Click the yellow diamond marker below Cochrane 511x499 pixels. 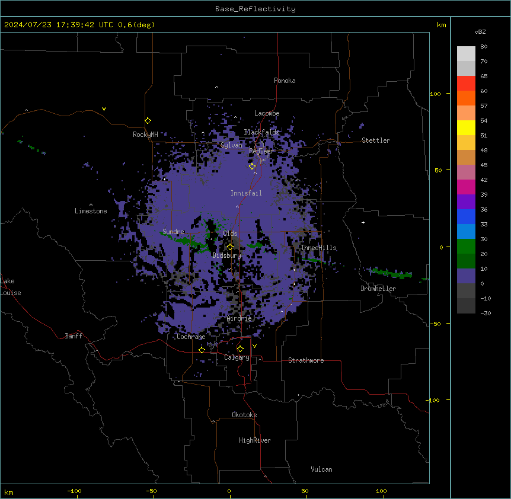(202, 350)
